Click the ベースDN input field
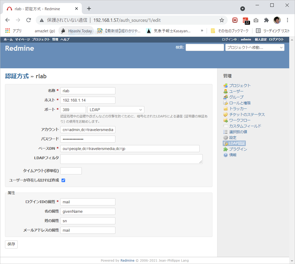The height and width of the screenshot is (264, 295). [130, 149]
